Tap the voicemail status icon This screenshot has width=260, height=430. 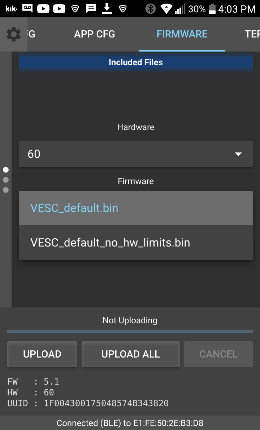tap(27, 9)
